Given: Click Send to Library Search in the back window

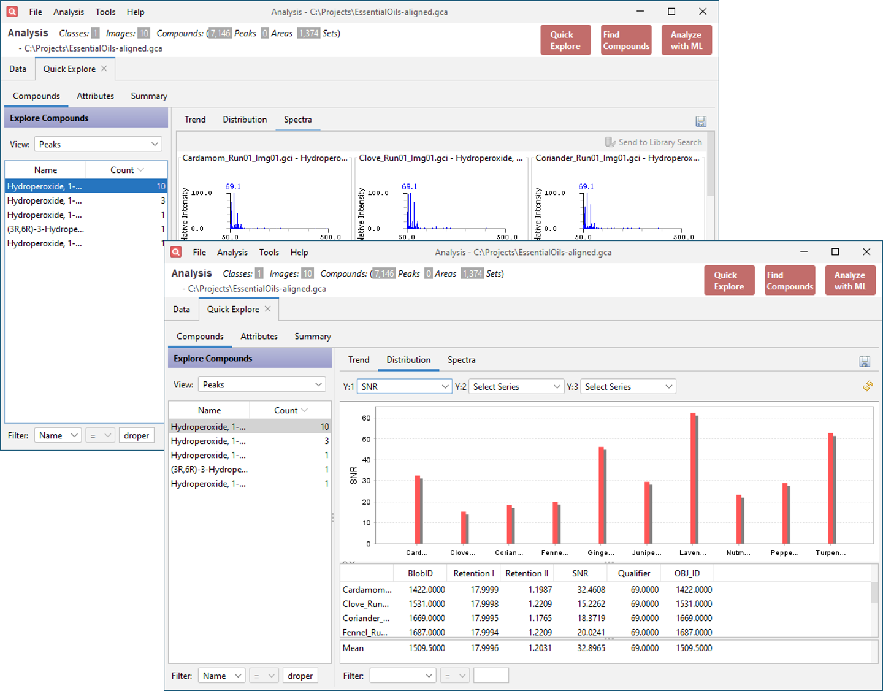Looking at the screenshot, I should click(x=654, y=142).
